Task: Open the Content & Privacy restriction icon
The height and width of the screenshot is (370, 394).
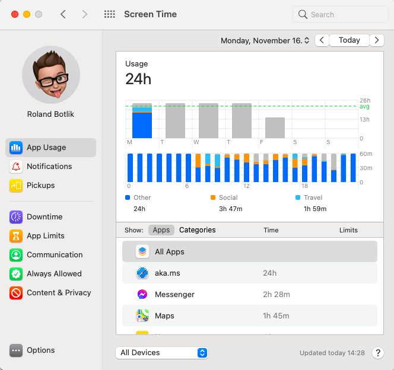Action: tap(16, 293)
